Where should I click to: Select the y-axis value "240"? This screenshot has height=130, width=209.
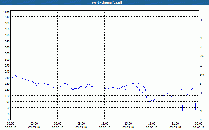(8, 72)
